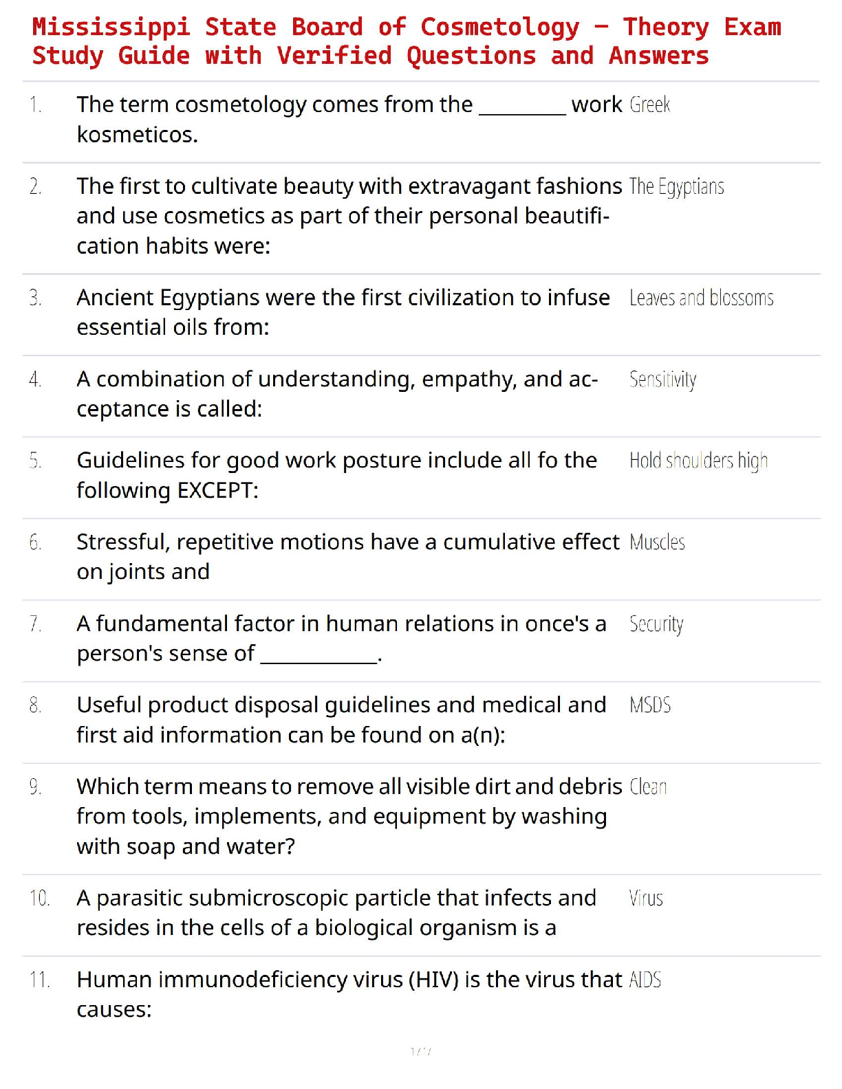This screenshot has height=1089, width=842.
Task: Click the answer 'Greek' for question 1
Action: click(x=649, y=104)
